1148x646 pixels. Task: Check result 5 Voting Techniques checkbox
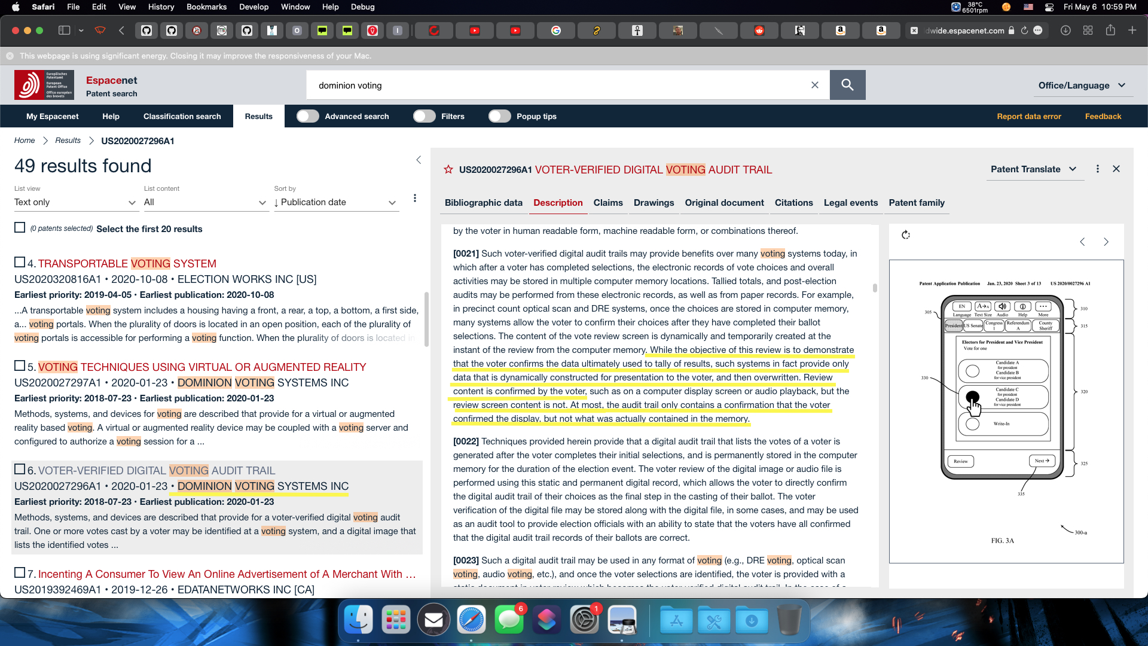point(20,366)
